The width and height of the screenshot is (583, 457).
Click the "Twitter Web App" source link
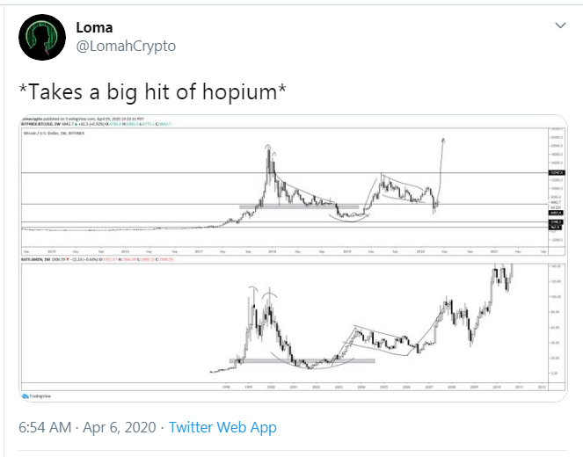click(x=222, y=428)
